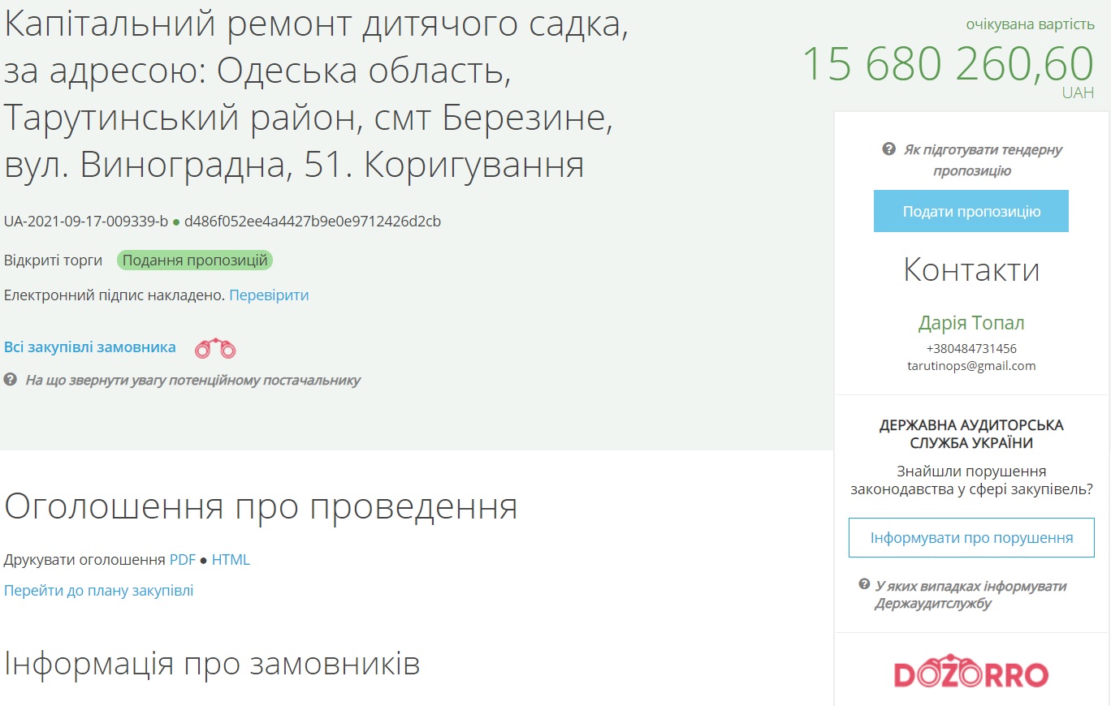Open the HTML version of announcement
This screenshot has width=1111, height=706.
(x=231, y=560)
